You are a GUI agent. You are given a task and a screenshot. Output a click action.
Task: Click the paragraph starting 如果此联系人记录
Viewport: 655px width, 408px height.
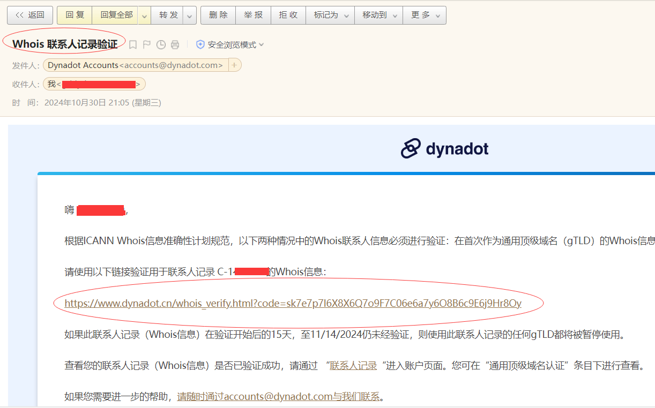click(x=345, y=335)
